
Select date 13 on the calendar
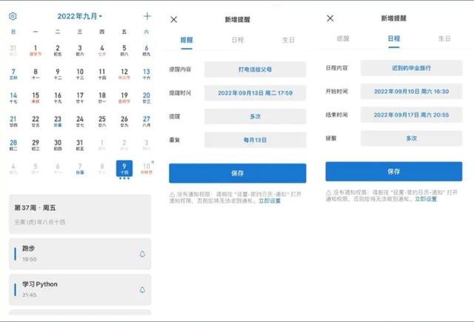(147, 74)
